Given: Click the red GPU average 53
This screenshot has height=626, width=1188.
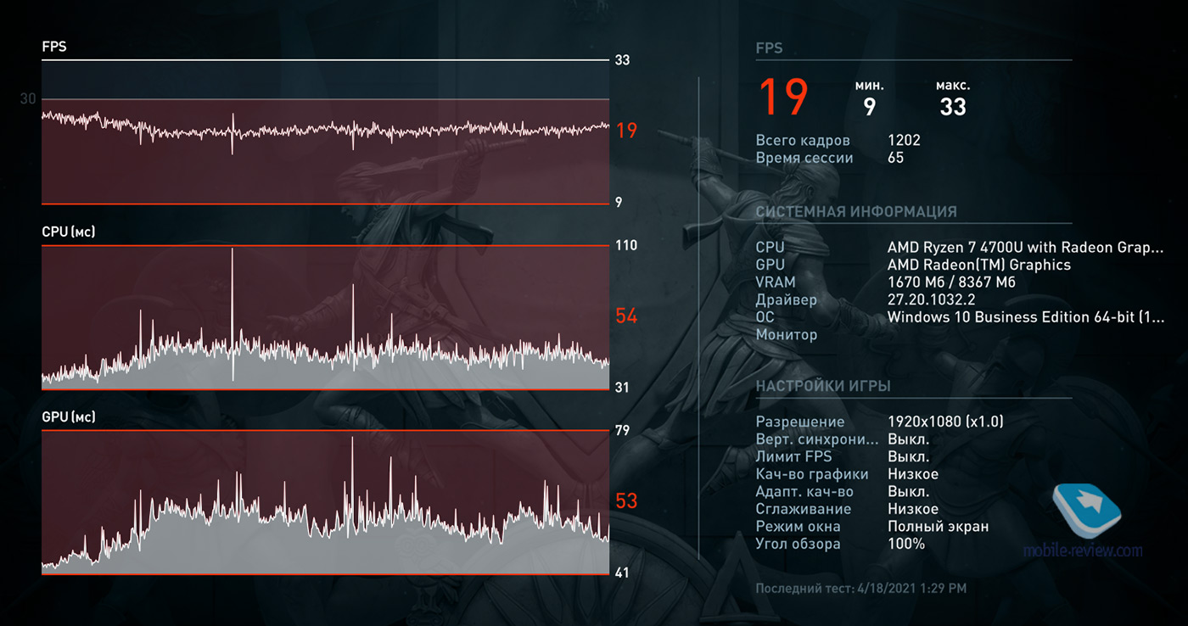Looking at the screenshot, I should (x=626, y=500).
